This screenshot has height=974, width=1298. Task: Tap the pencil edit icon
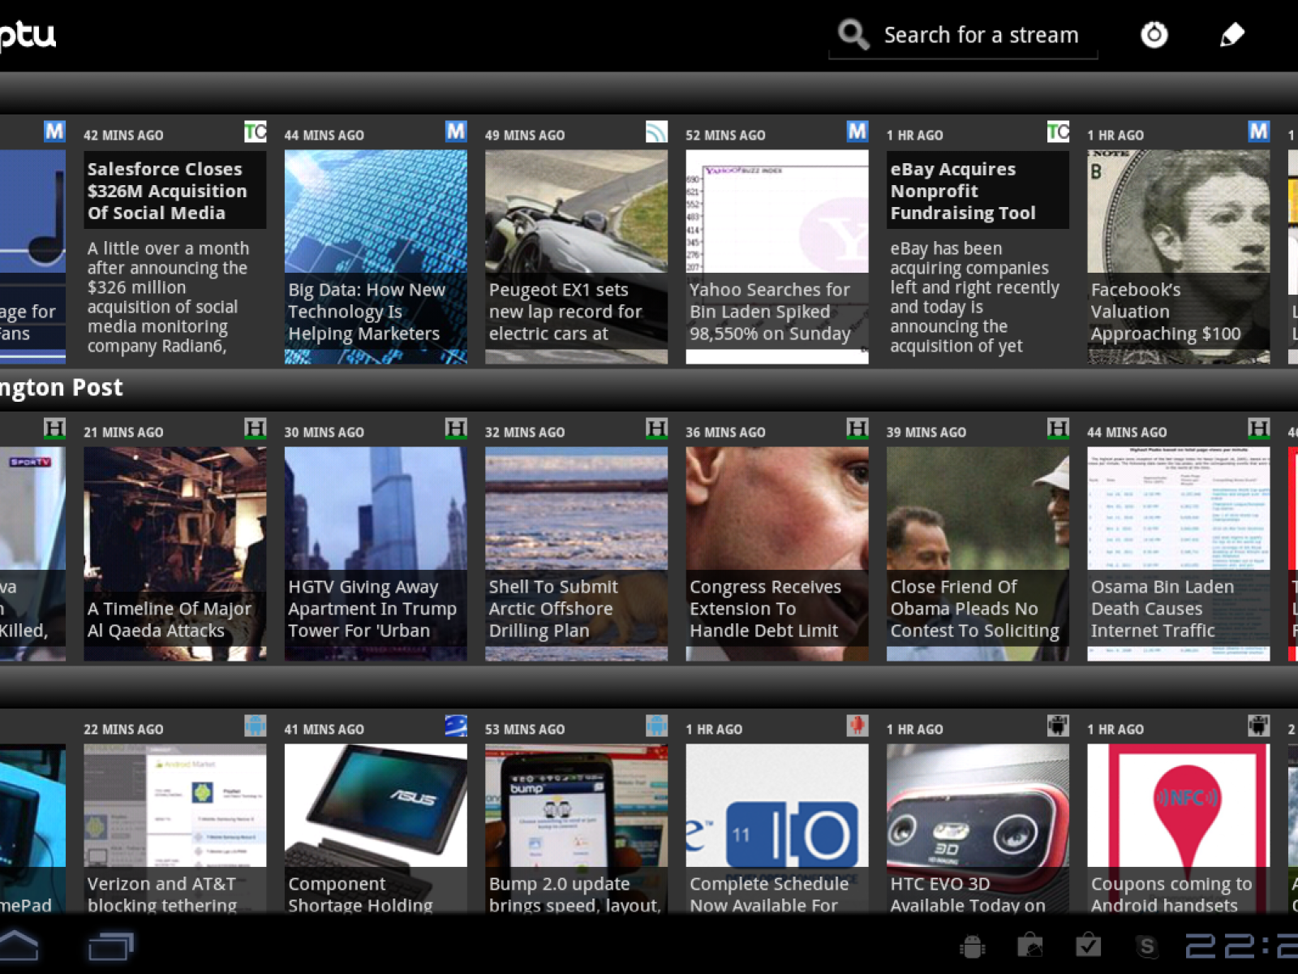1231,35
